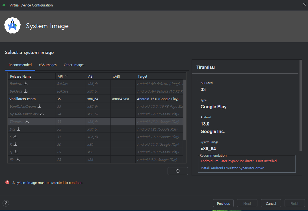Click the xABI column header
Image resolution: width=308 pixels, height=211 pixels.
tap(123, 76)
